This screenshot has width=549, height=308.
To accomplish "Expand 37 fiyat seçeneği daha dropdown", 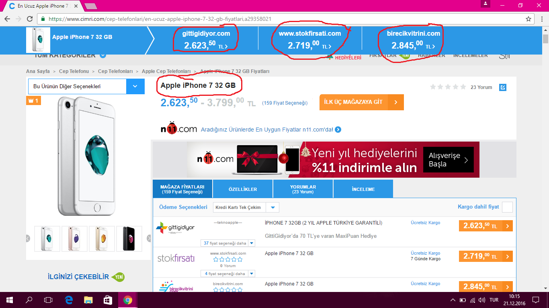I will 228,243.
